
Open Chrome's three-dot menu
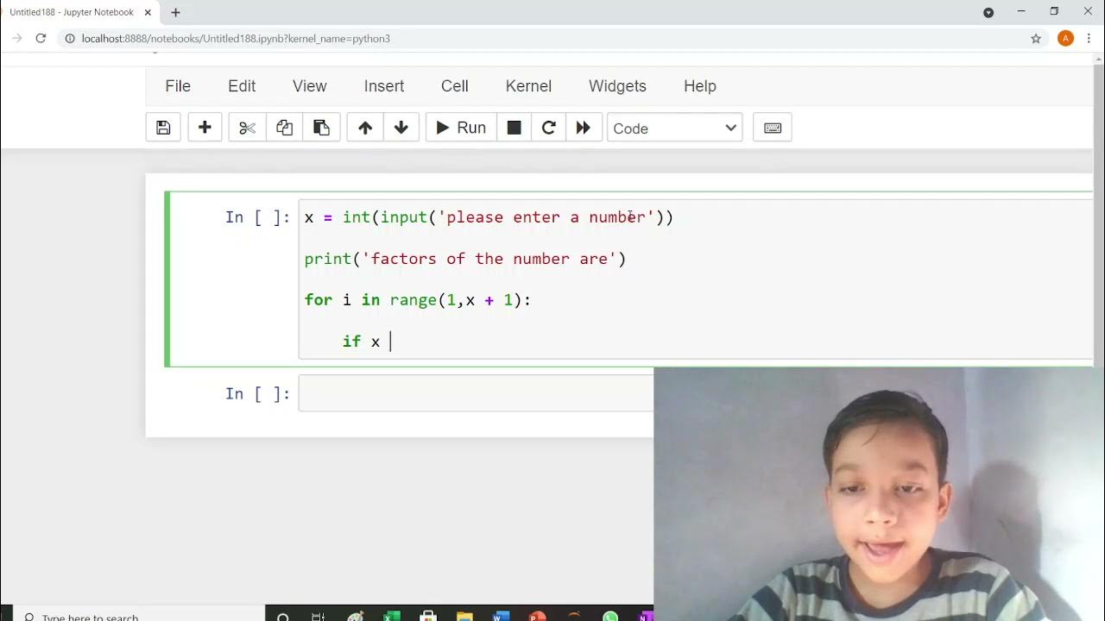click(x=1089, y=39)
